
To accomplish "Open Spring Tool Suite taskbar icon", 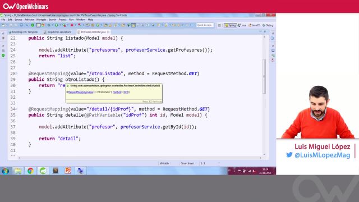I will (x=43, y=171).
